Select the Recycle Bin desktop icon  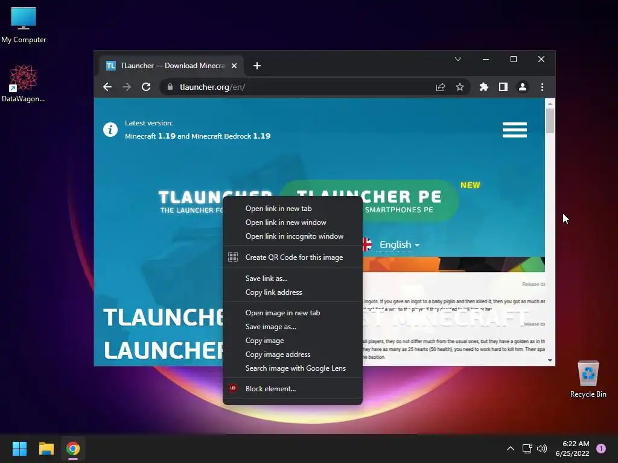588,379
